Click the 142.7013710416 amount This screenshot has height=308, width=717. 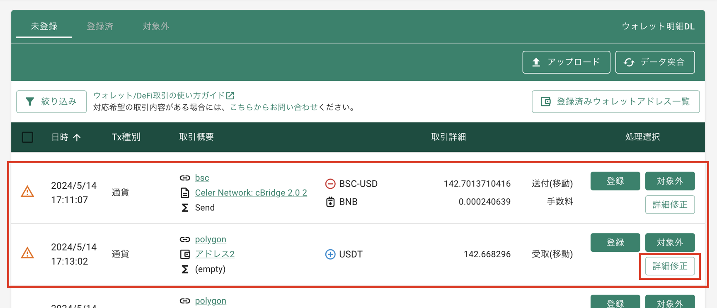click(x=477, y=184)
